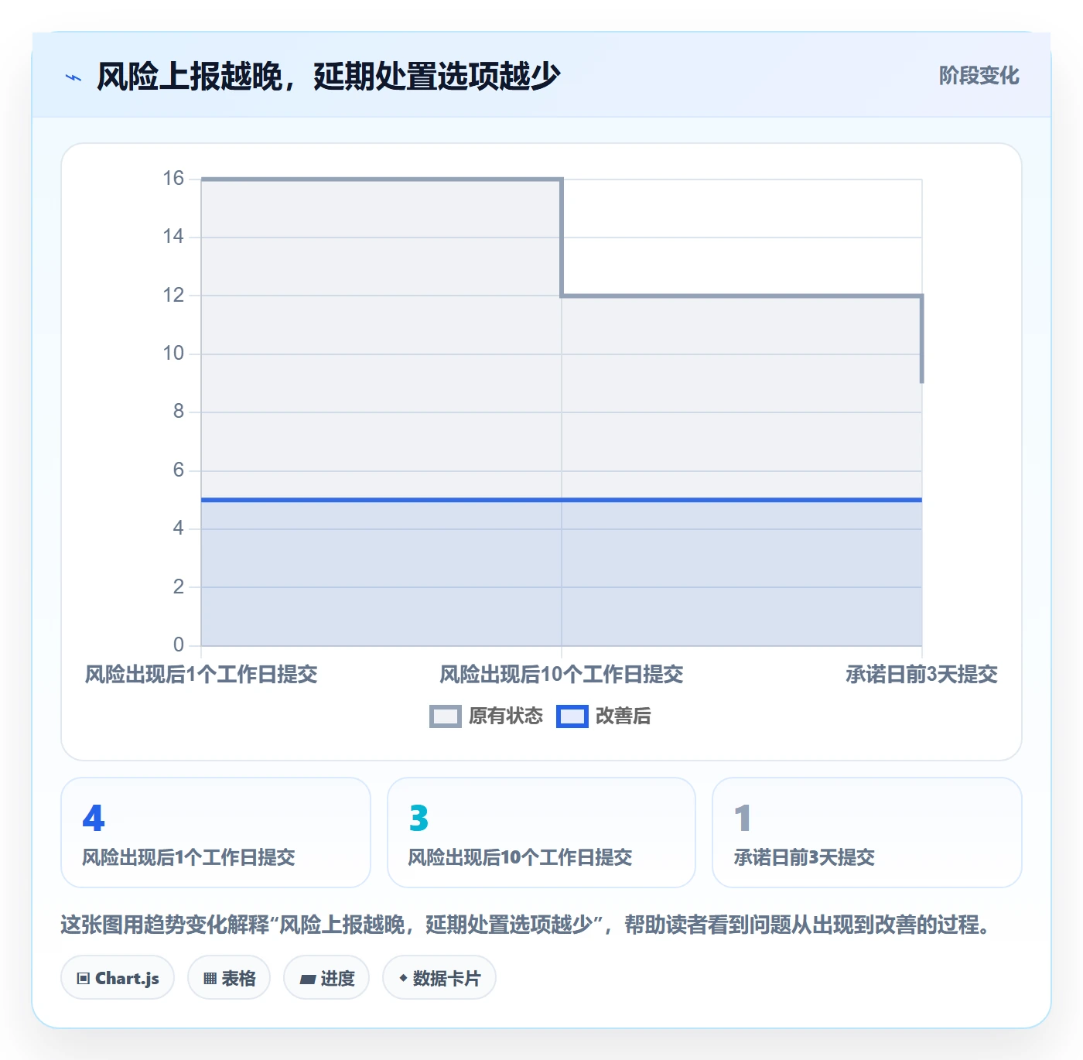Select the card showing value 1
The height and width of the screenshot is (1060, 1083).
tap(867, 833)
